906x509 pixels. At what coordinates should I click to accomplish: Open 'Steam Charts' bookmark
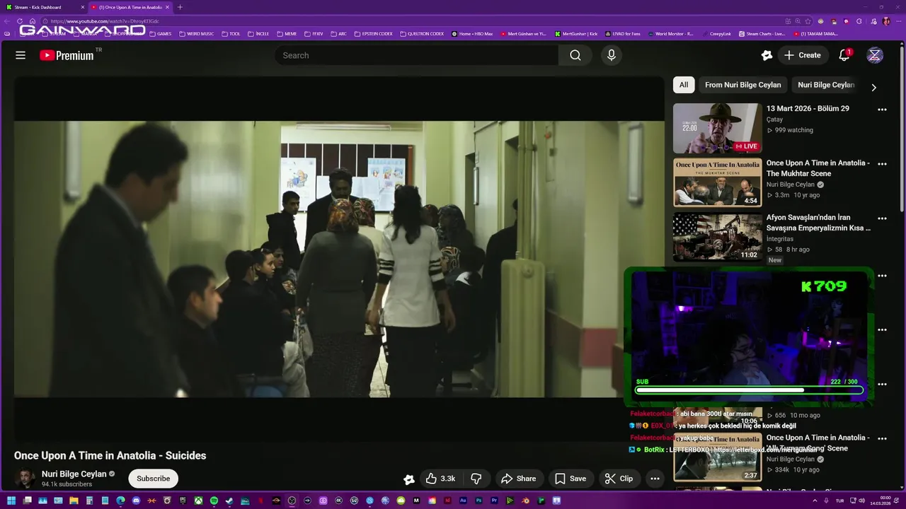[x=762, y=34]
